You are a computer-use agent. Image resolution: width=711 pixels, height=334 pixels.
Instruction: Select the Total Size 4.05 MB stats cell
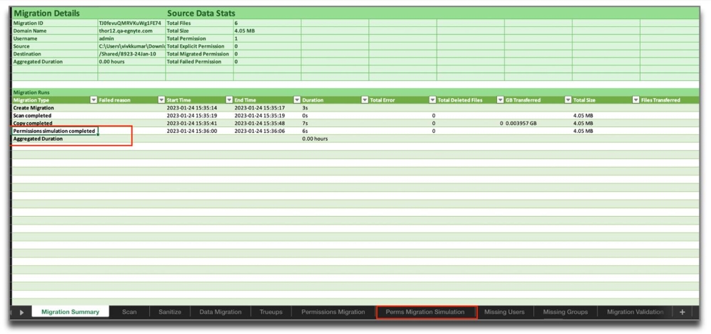[267, 31]
